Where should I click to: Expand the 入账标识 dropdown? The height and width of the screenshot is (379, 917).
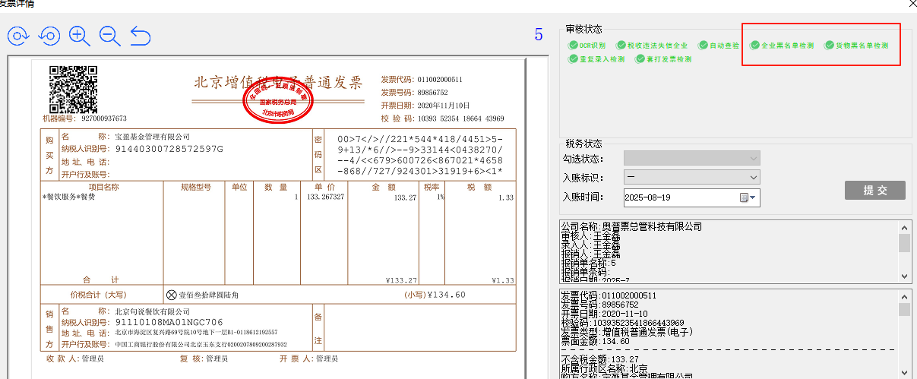coord(754,178)
